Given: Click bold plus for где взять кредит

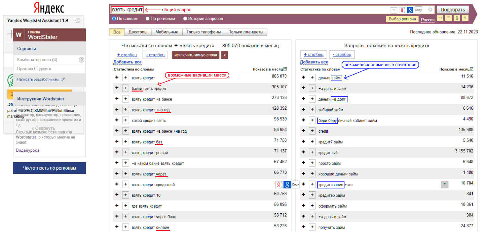Looking at the screenshot, I should [117, 206].
